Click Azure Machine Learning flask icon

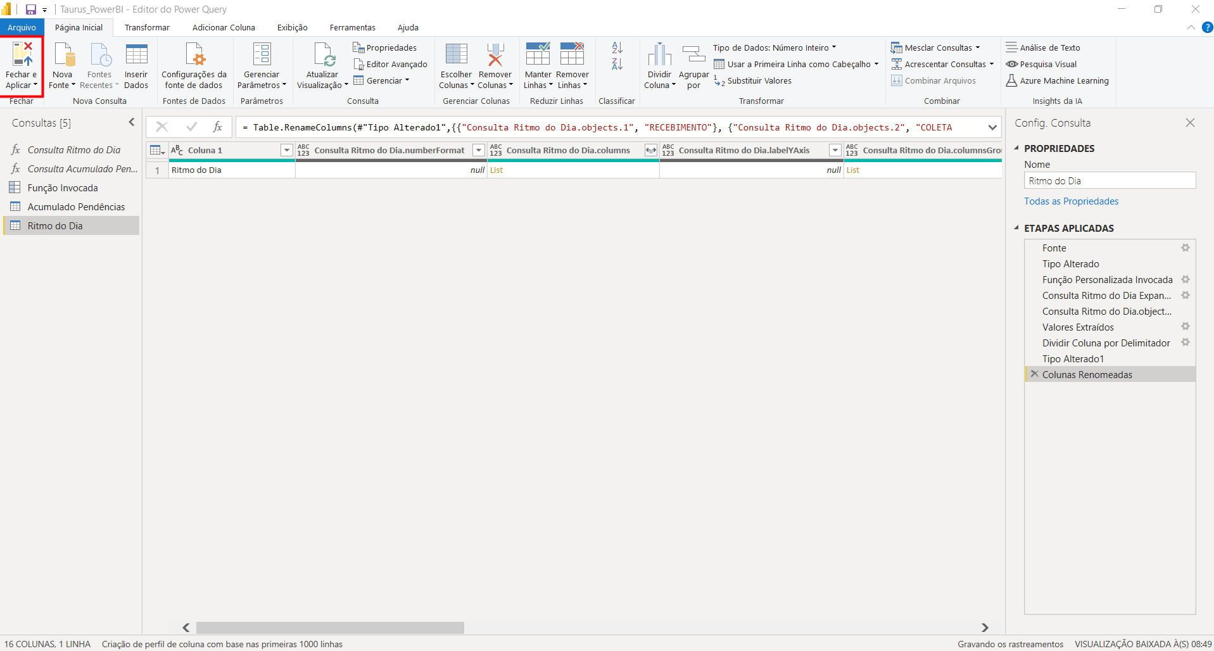click(1012, 80)
